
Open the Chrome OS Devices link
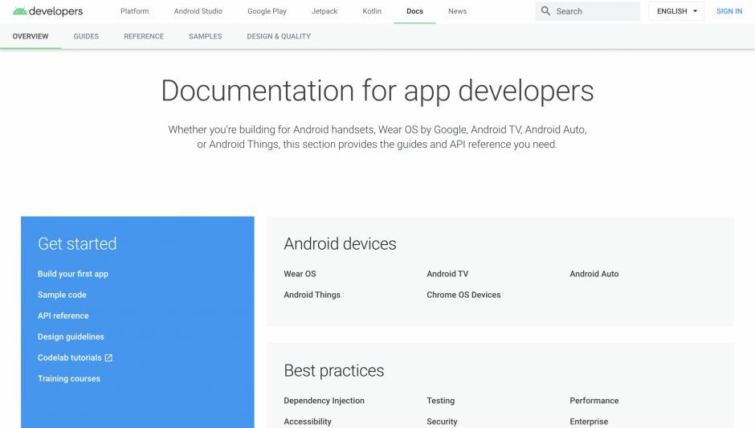(463, 295)
